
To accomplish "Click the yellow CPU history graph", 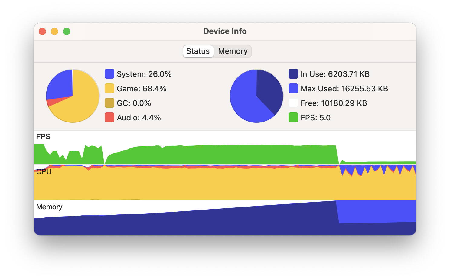I will pos(225,183).
